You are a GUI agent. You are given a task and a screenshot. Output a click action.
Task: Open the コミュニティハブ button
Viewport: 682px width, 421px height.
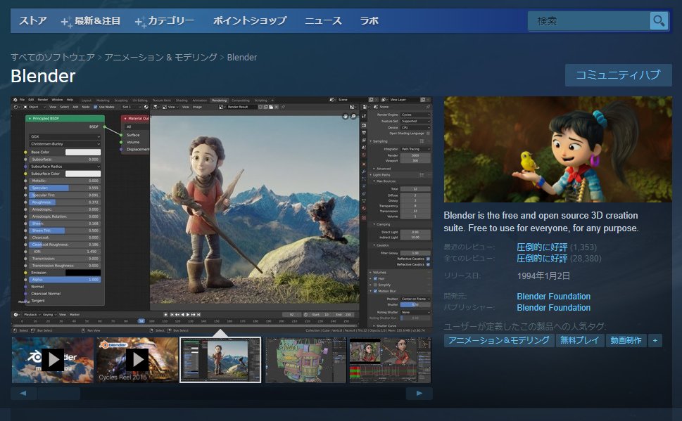[x=618, y=75]
